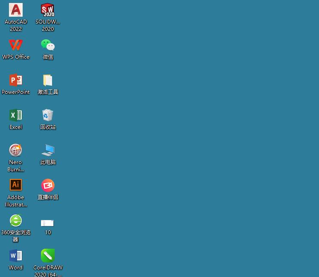The height and width of the screenshot is (277, 319).
Task: Click the 'PowerPoint' label text
Action: (16, 92)
